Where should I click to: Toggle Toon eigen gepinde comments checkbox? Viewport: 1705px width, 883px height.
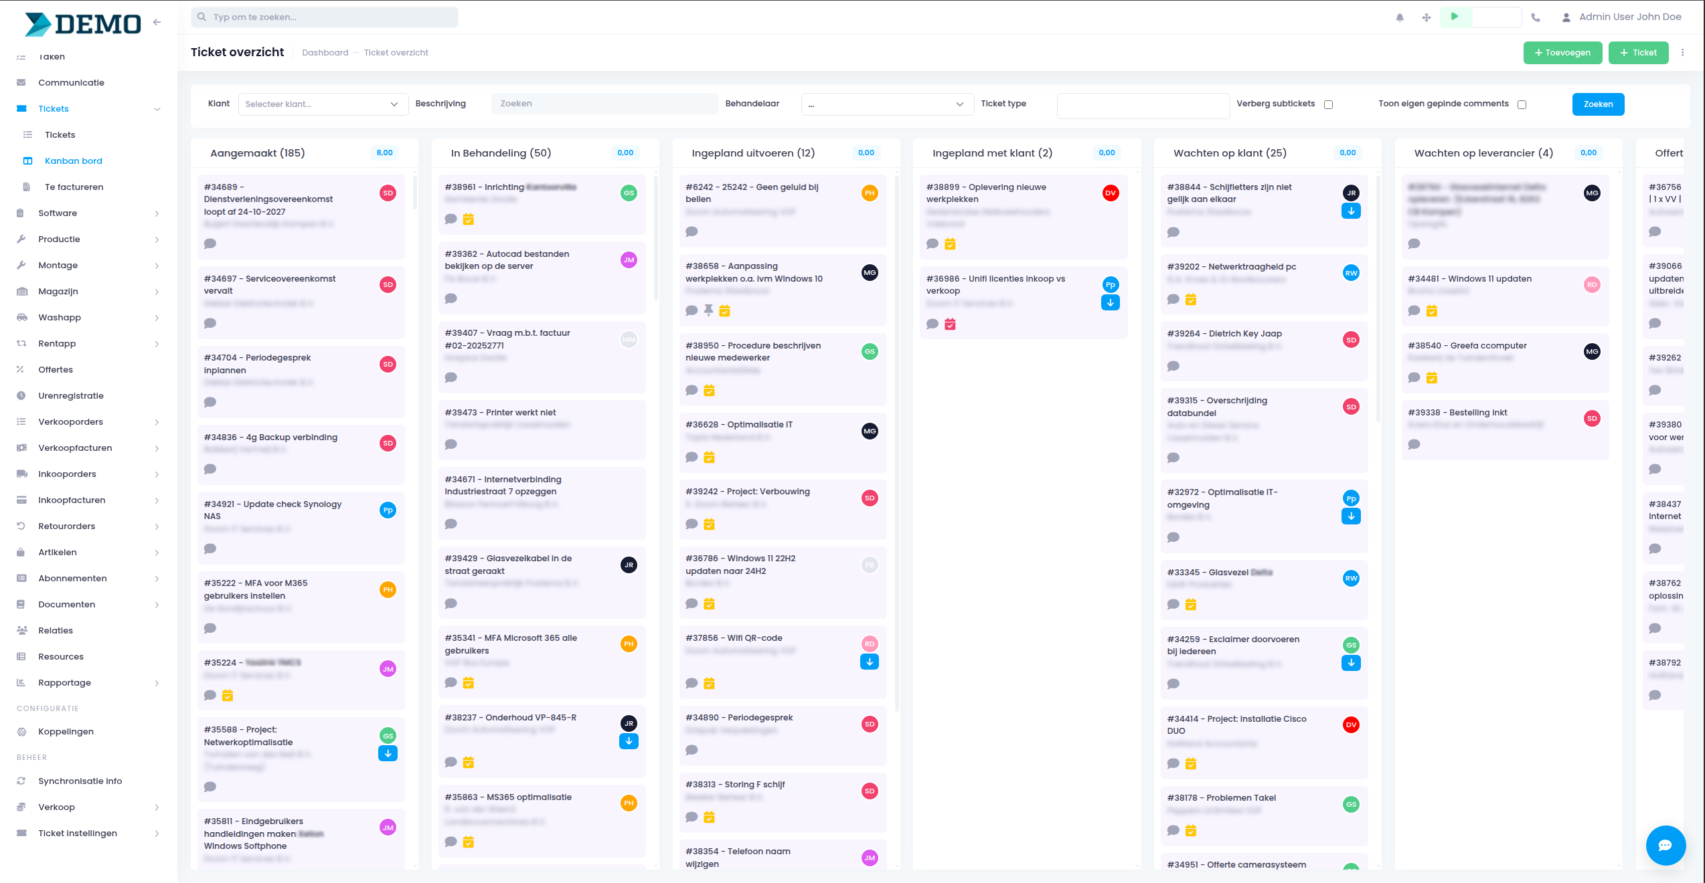click(1522, 104)
